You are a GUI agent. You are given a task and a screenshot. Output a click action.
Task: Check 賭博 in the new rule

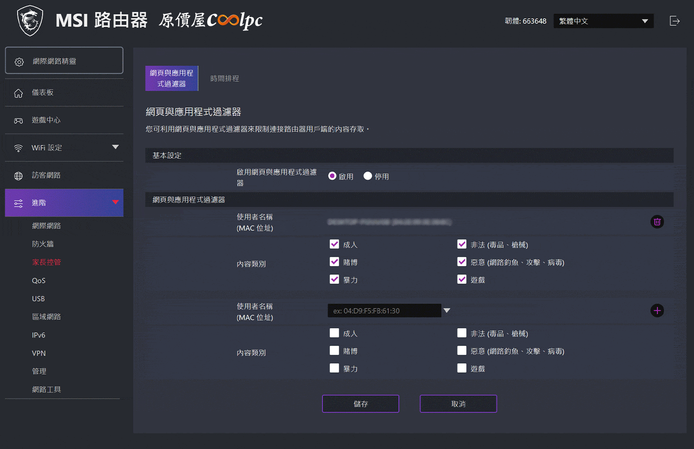point(335,350)
